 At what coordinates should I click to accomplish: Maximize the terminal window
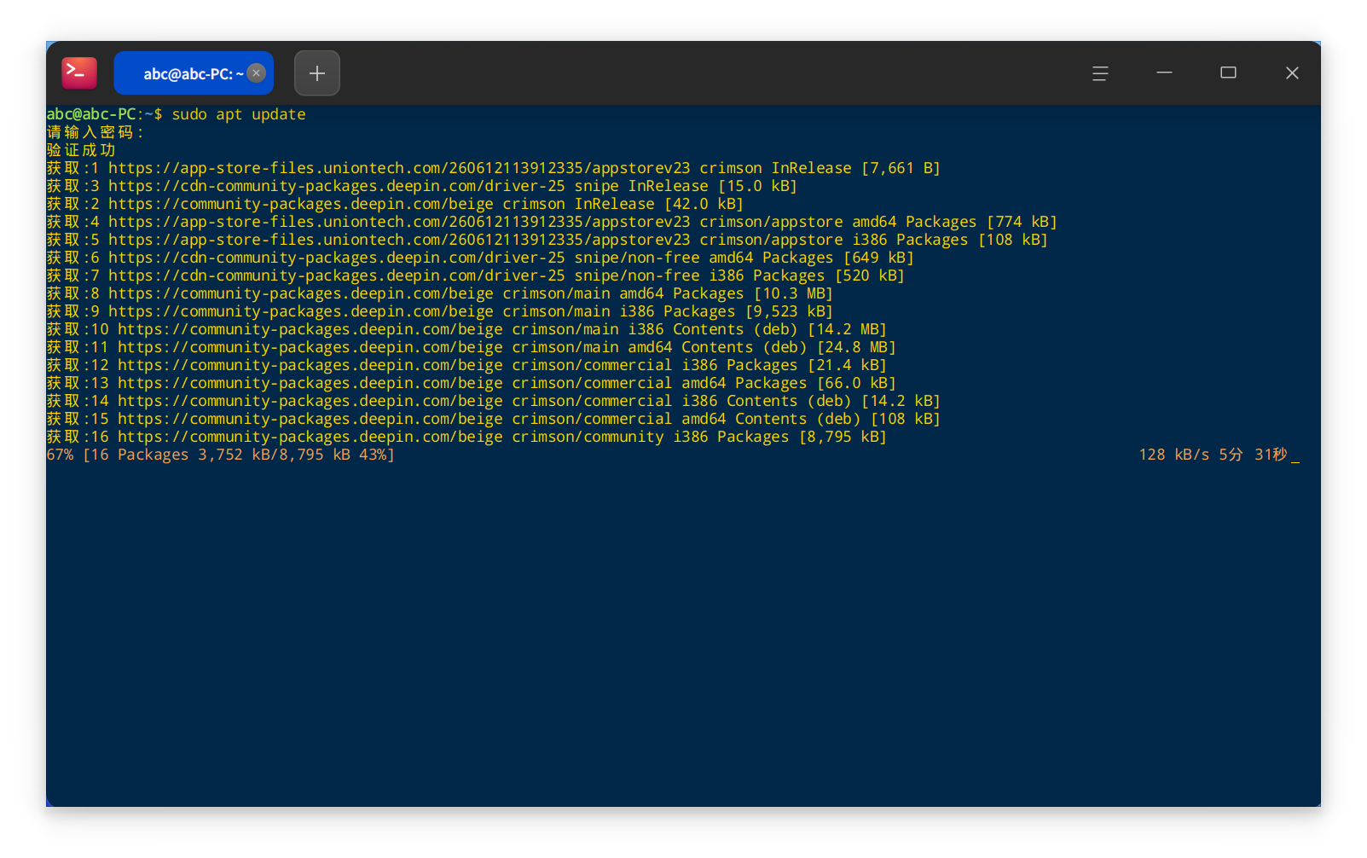(1228, 73)
